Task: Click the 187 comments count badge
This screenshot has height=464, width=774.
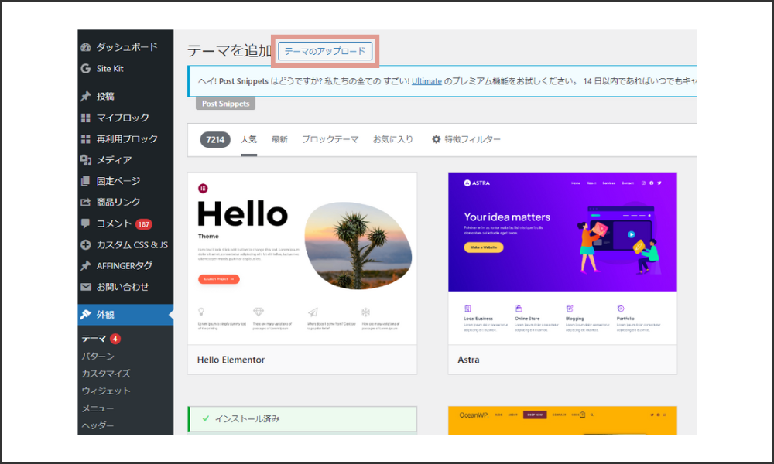Action: [x=144, y=224]
